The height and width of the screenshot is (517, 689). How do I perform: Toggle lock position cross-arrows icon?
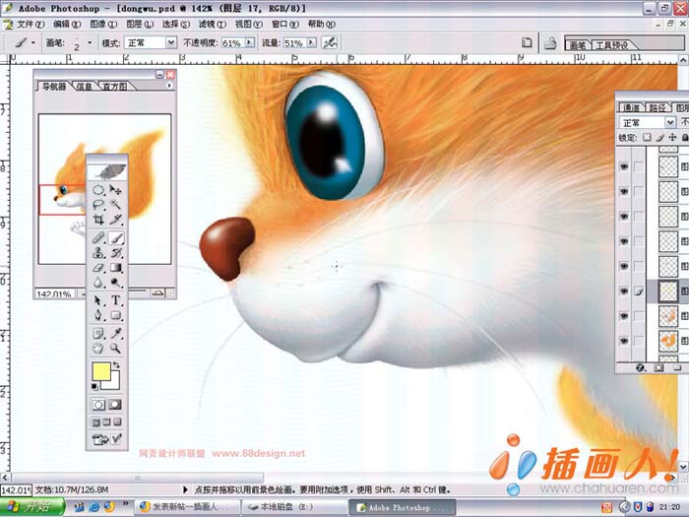click(672, 138)
